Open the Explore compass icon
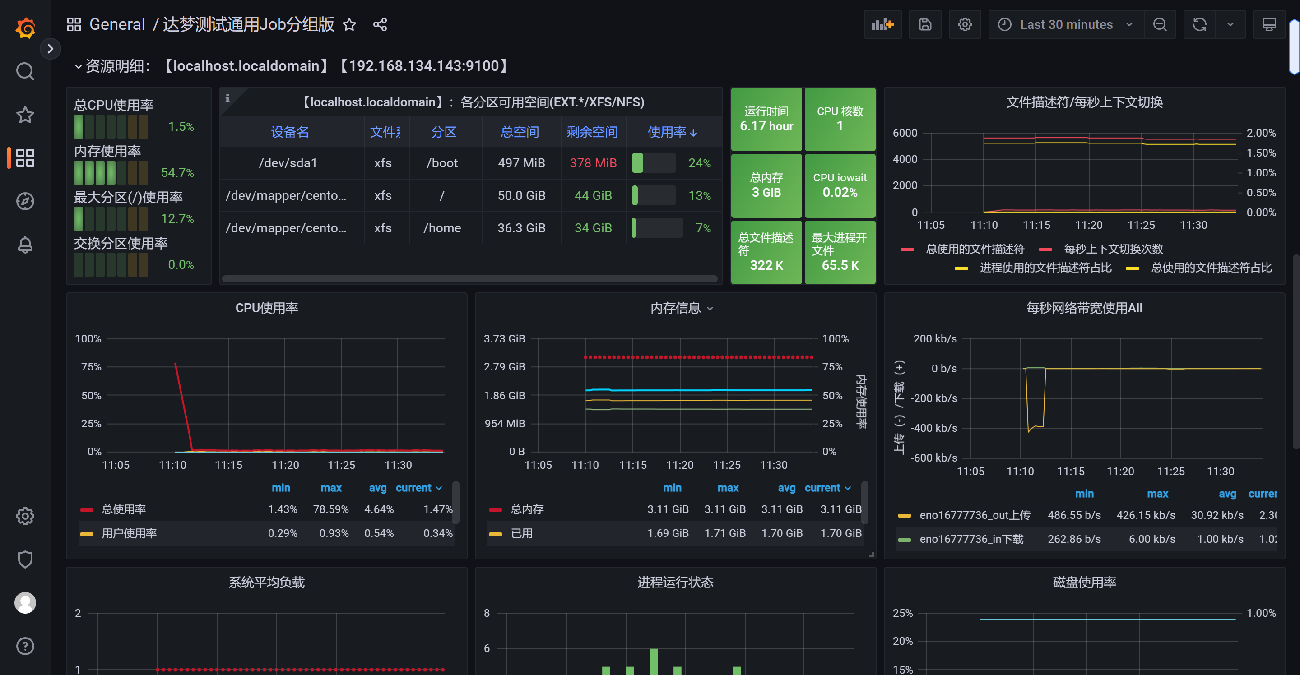 click(25, 201)
